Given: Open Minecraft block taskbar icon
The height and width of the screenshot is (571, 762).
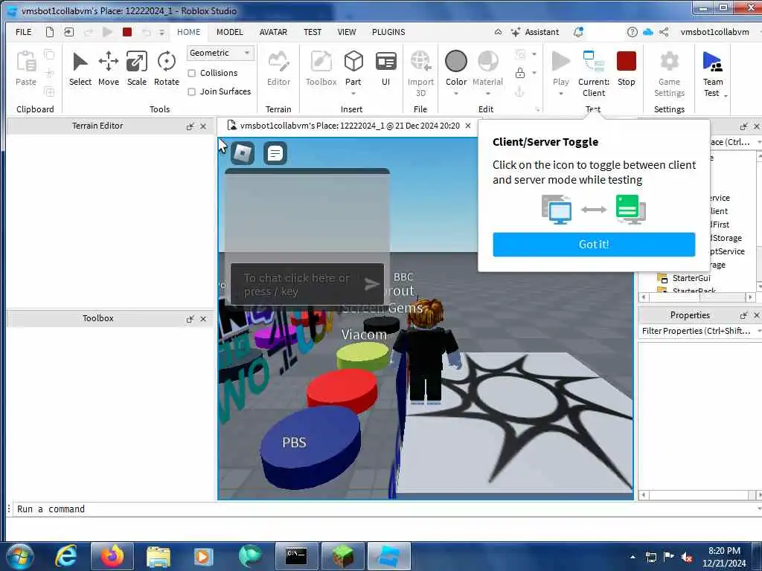Looking at the screenshot, I should coord(342,556).
